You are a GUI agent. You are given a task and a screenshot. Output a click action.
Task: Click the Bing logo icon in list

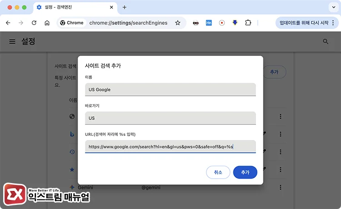pos(72,134)
